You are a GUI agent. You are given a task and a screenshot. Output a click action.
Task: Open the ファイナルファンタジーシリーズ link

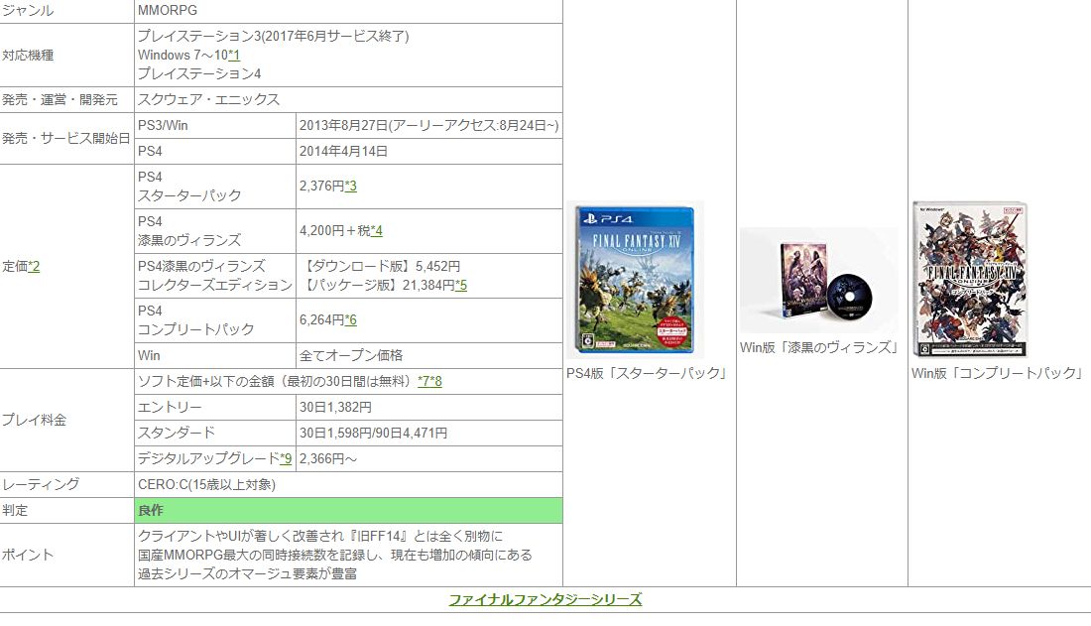point(545,599)
